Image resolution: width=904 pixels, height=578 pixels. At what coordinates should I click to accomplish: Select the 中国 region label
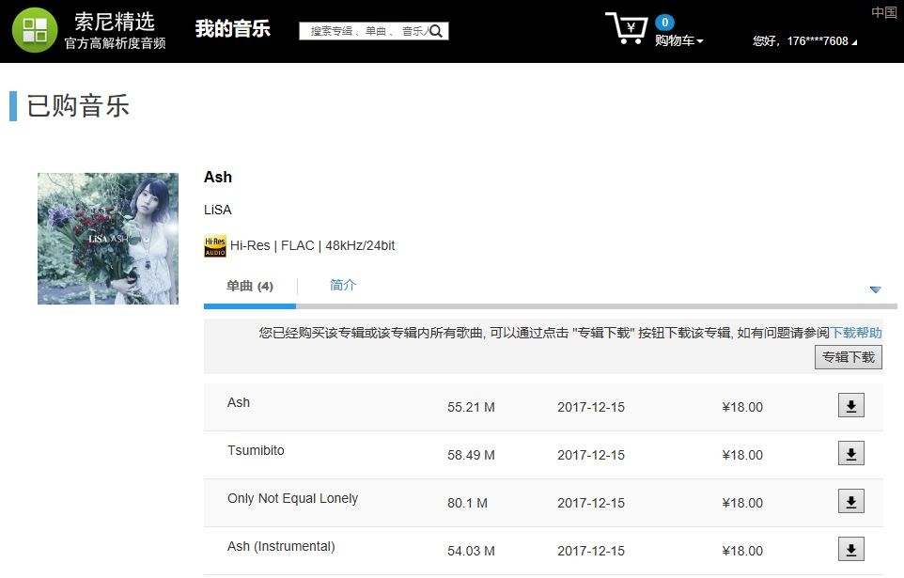point(884,12)
